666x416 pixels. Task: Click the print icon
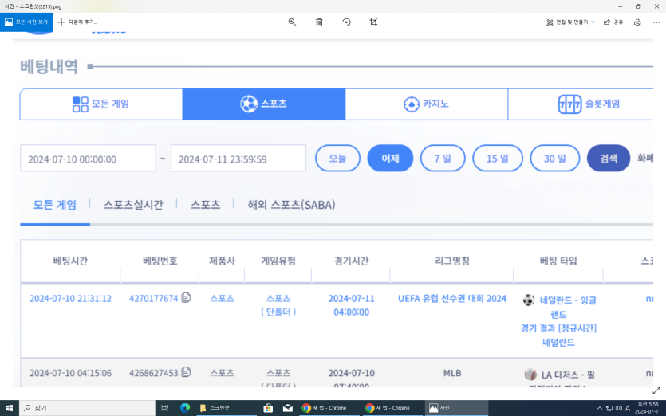coord(637,22)
